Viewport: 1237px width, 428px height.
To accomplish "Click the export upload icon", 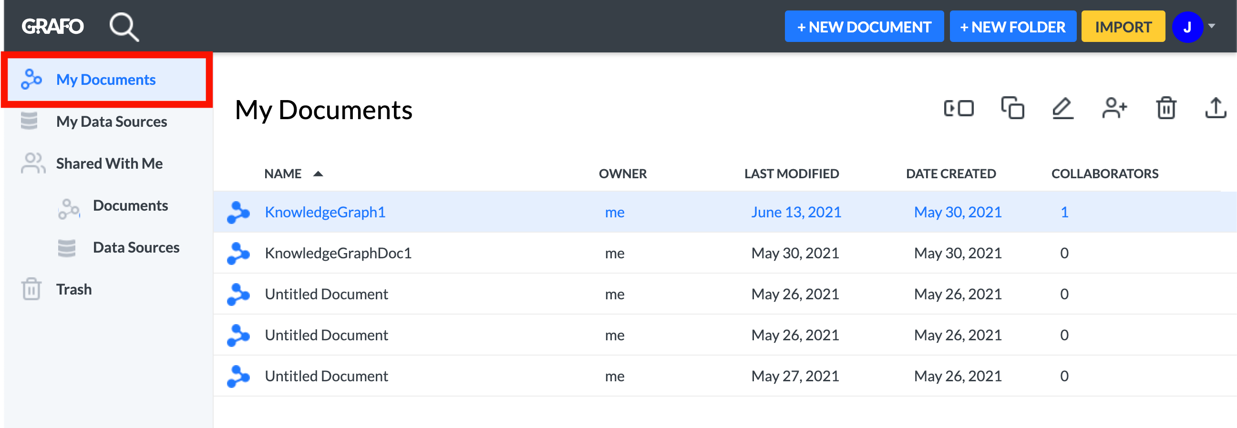I will coord(1216,108).
